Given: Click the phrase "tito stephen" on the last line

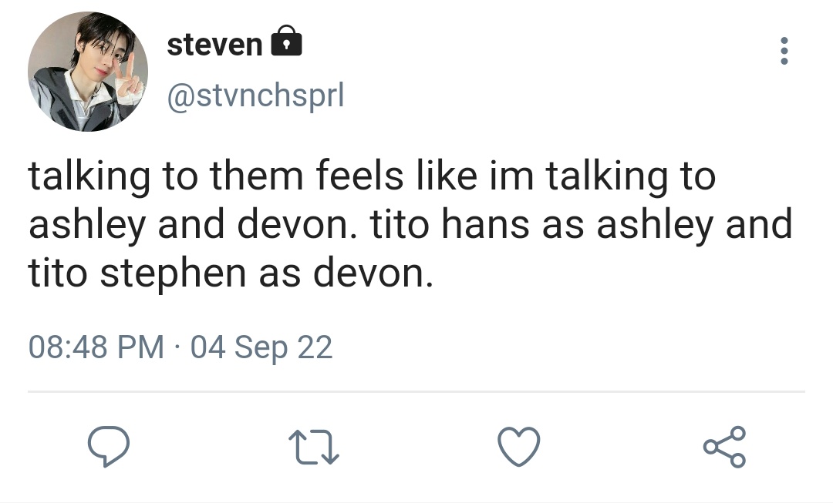Looking at the screenshot, I should click(137, 274).
